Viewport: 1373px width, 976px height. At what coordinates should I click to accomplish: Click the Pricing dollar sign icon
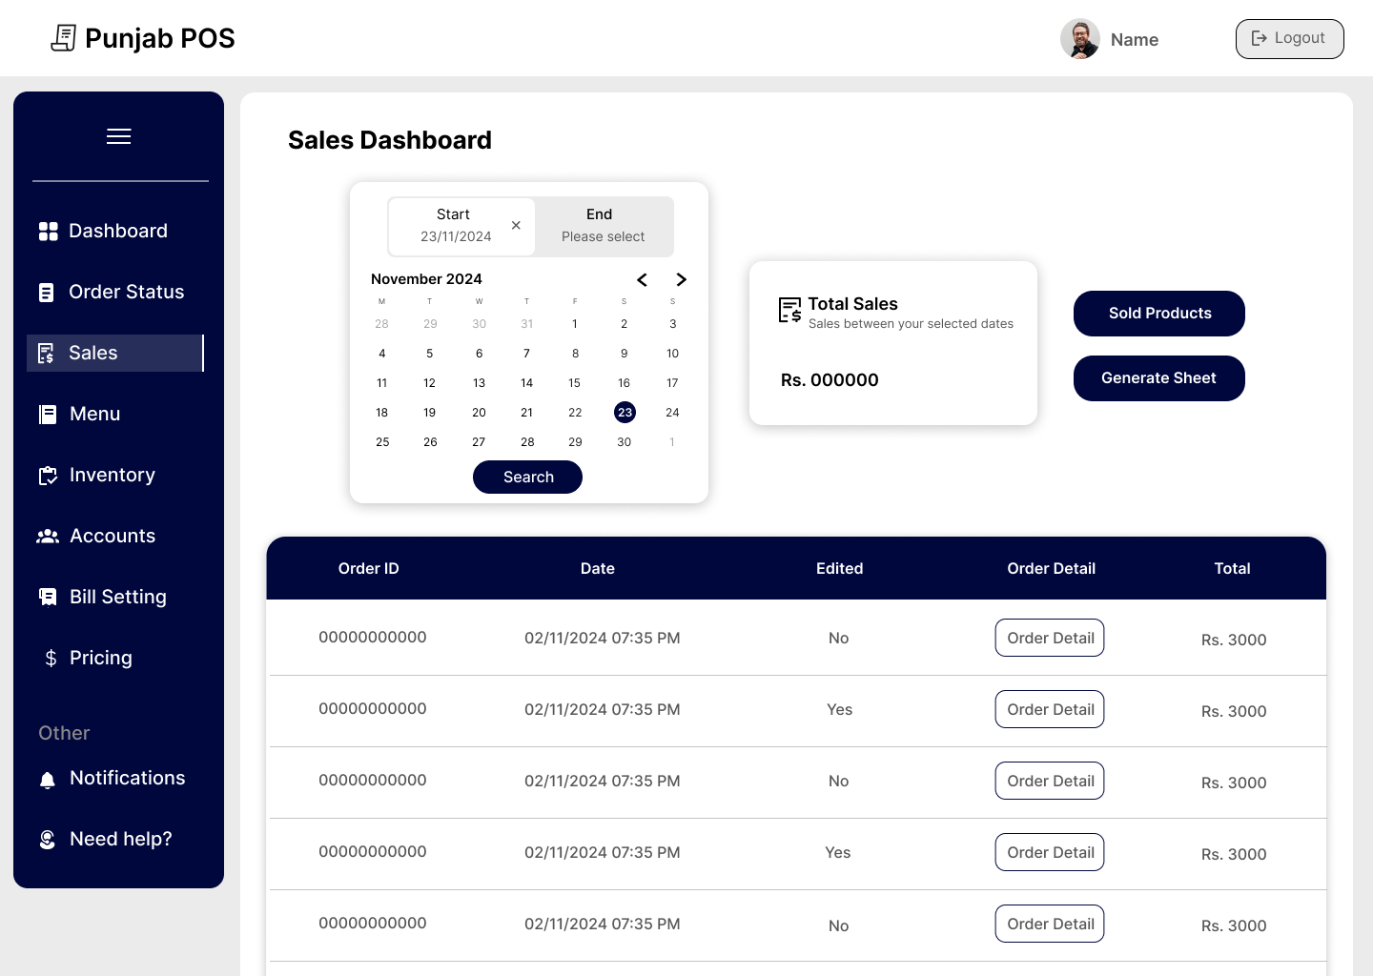pos(51,659)
